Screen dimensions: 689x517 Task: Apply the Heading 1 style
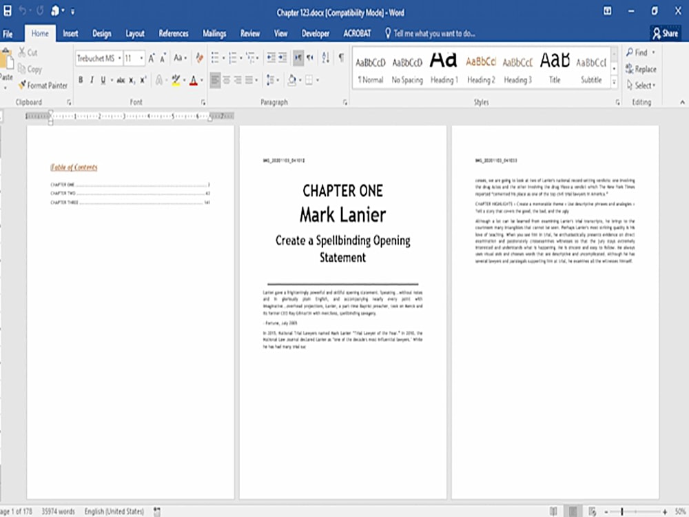[x=444, y=68]
